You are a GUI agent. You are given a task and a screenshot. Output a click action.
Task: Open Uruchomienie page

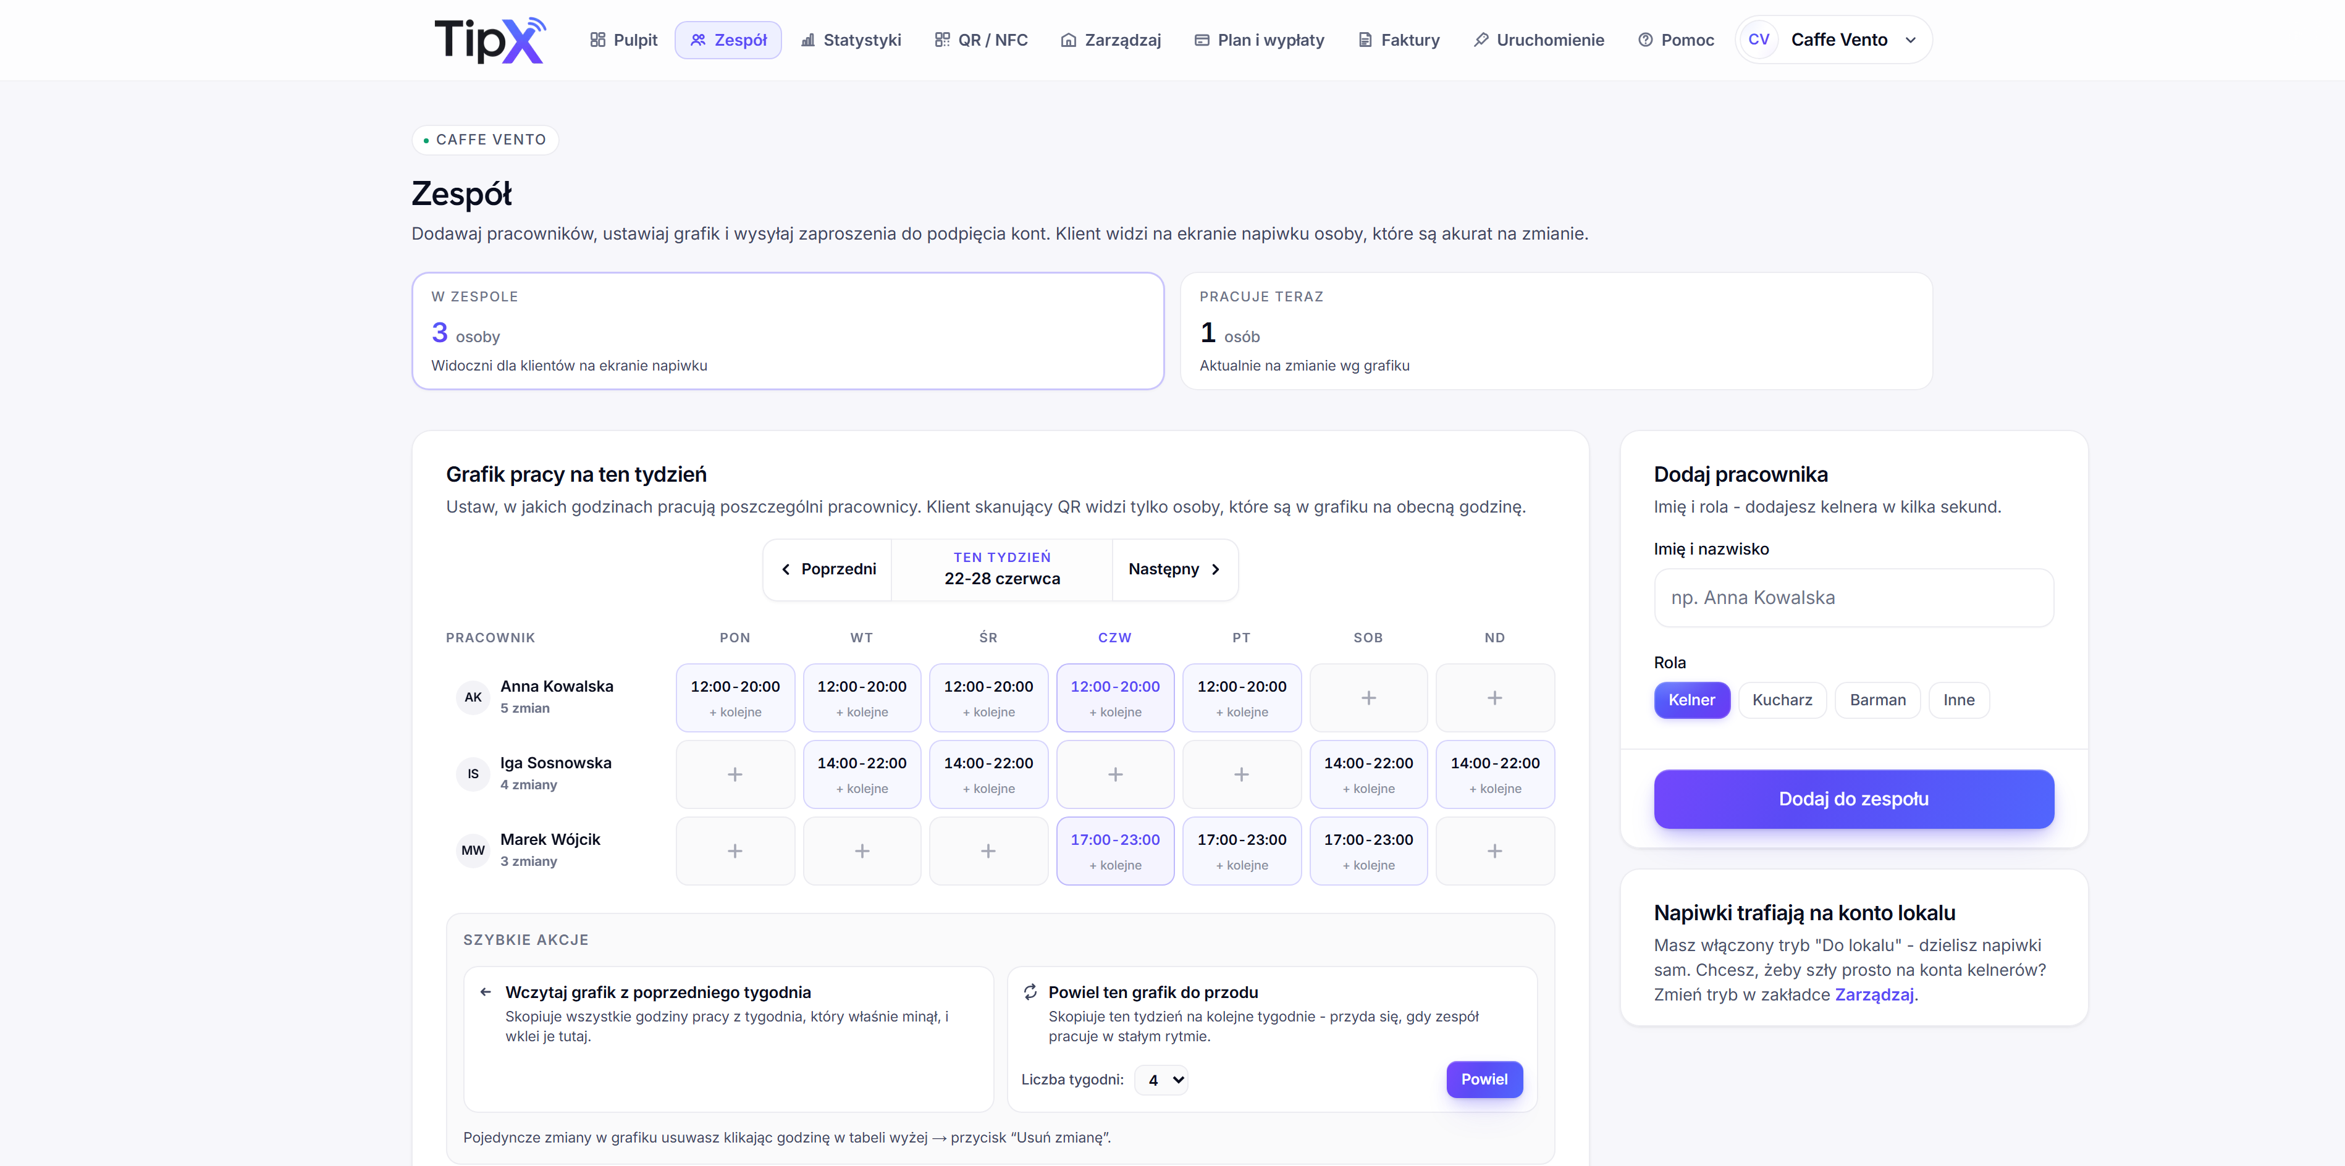point(1539,40)
